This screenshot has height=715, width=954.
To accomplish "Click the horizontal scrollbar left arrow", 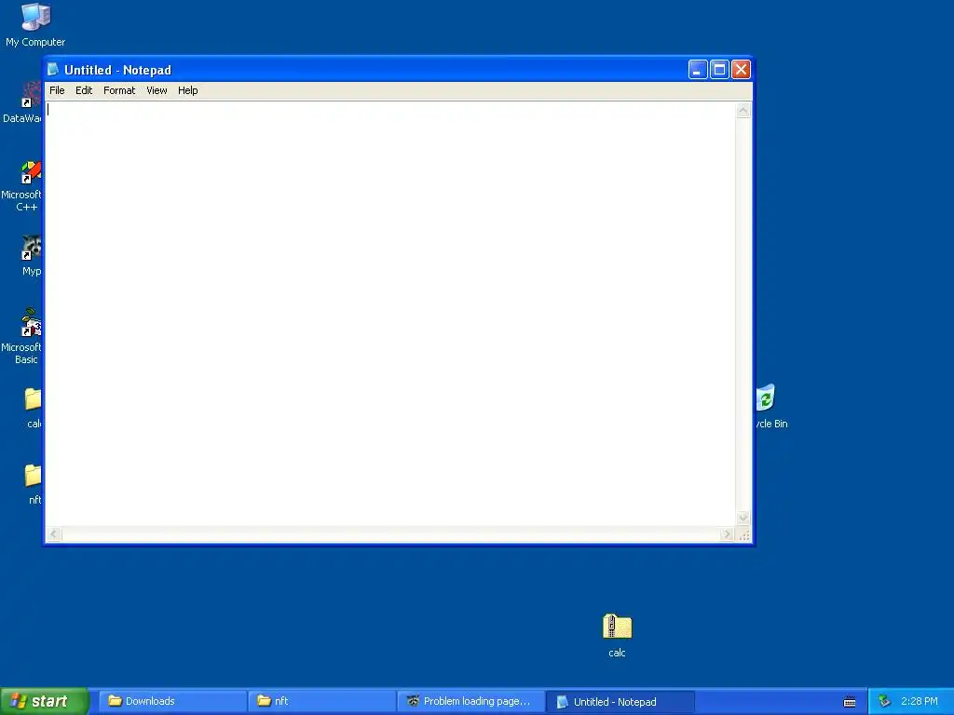I will [x=53, y=534].
